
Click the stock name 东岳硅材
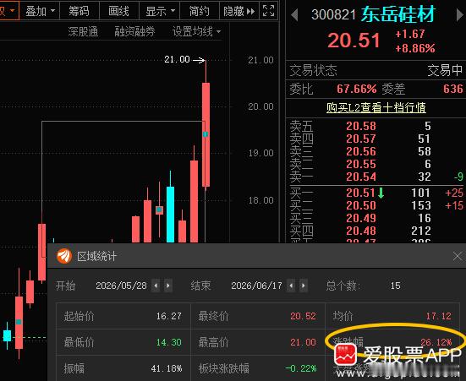pyautogui.click(x=398, y=14)
